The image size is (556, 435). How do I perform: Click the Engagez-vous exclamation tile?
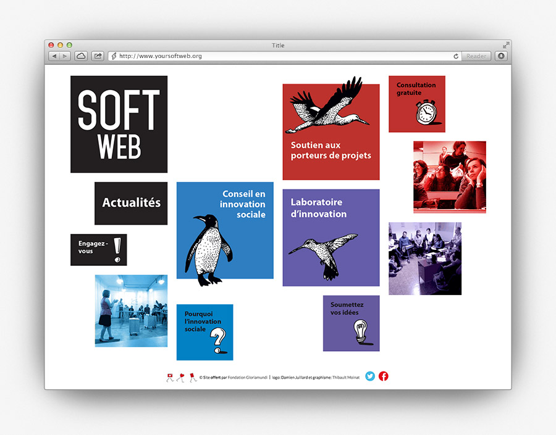[98, 250]
